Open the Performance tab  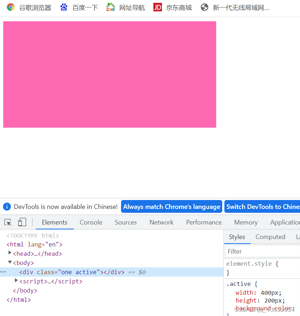click(x=204, y=222)
